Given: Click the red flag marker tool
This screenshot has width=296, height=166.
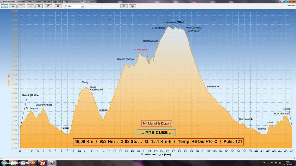Looking at the screenshot, I should tap(49, 6).
